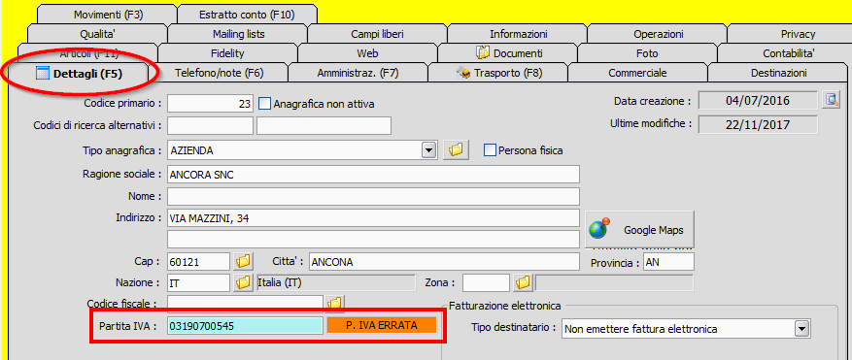This screenshot has height=360, width=852.
Task: Click the Zona code field
Action: coord(487,282)
